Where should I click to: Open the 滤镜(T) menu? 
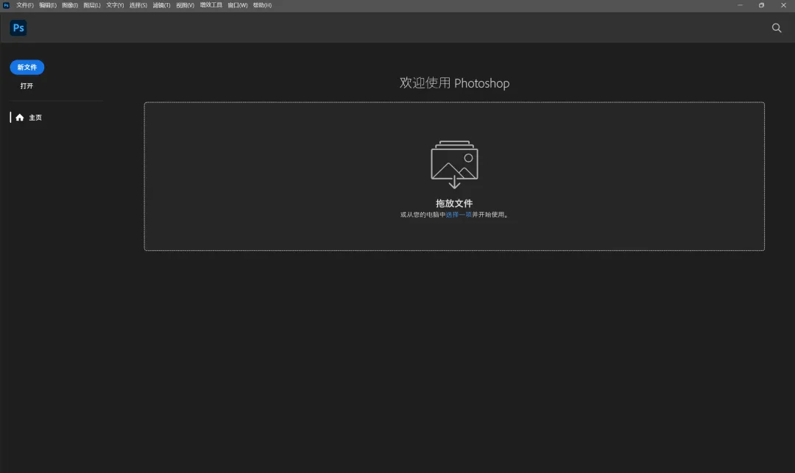tap(161, 5)
